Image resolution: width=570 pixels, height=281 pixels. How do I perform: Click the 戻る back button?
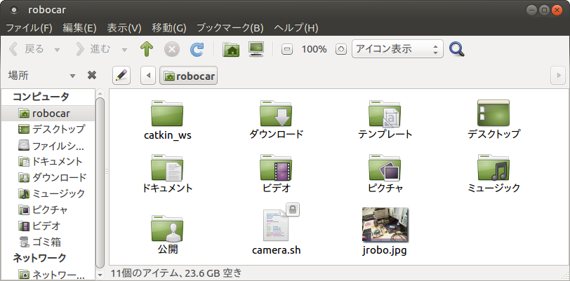click(27, 49)
